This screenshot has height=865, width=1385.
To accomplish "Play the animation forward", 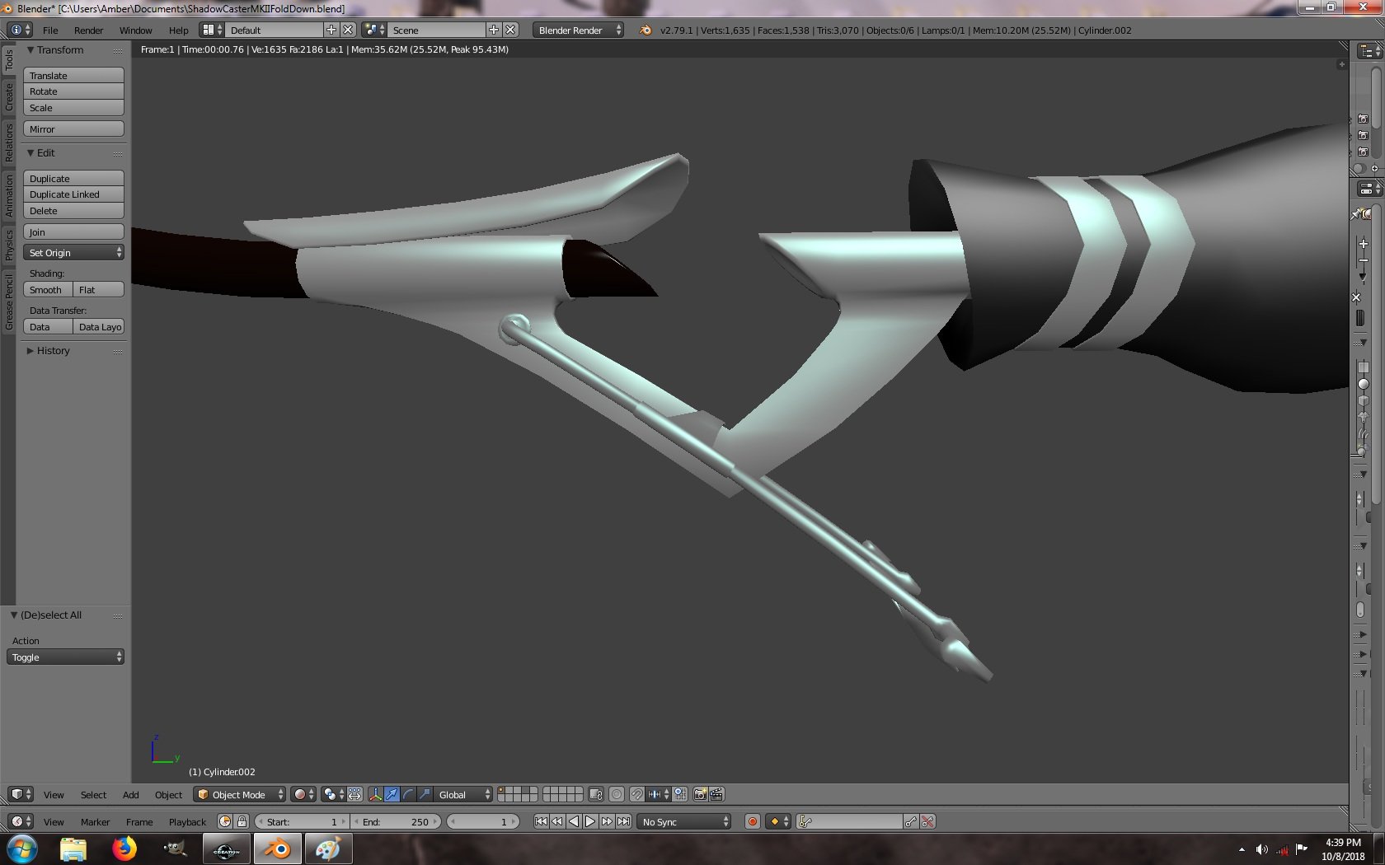I will point(590,821).
